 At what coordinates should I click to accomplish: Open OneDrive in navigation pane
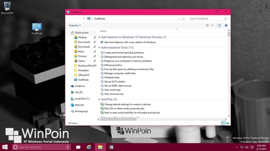(x=80, y=86)
